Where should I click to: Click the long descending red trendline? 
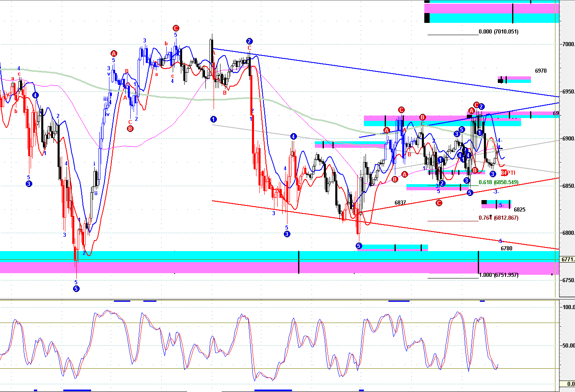pyautogui.click(x=386, y=225)
